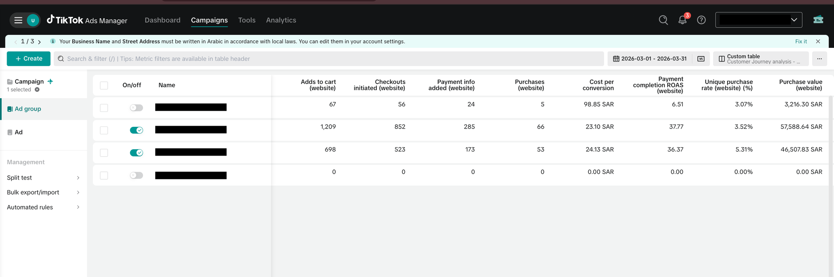Click the Create button
The image size is (834, 277).
coord(29,59)
